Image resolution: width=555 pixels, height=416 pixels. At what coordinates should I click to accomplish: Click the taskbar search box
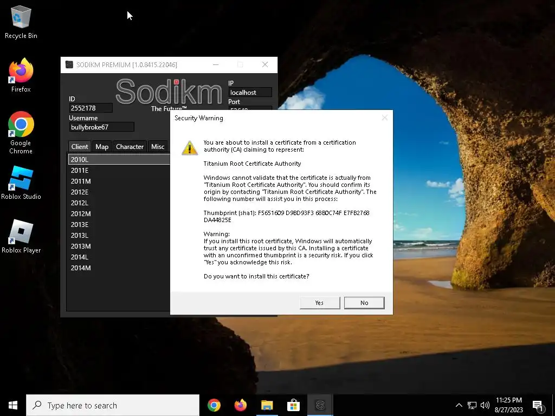[x=113, y=405]
